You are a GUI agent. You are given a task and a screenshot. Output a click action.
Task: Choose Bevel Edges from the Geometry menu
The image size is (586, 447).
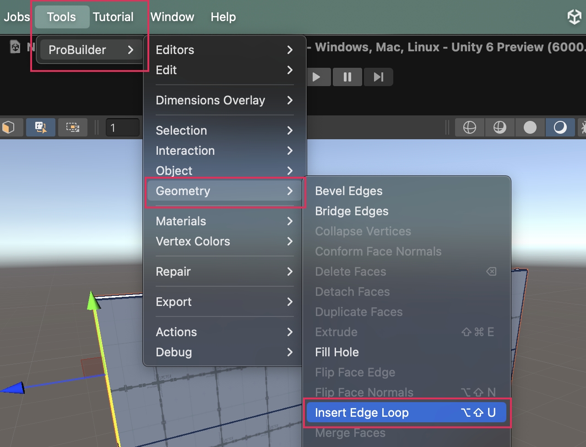point(406,191)
